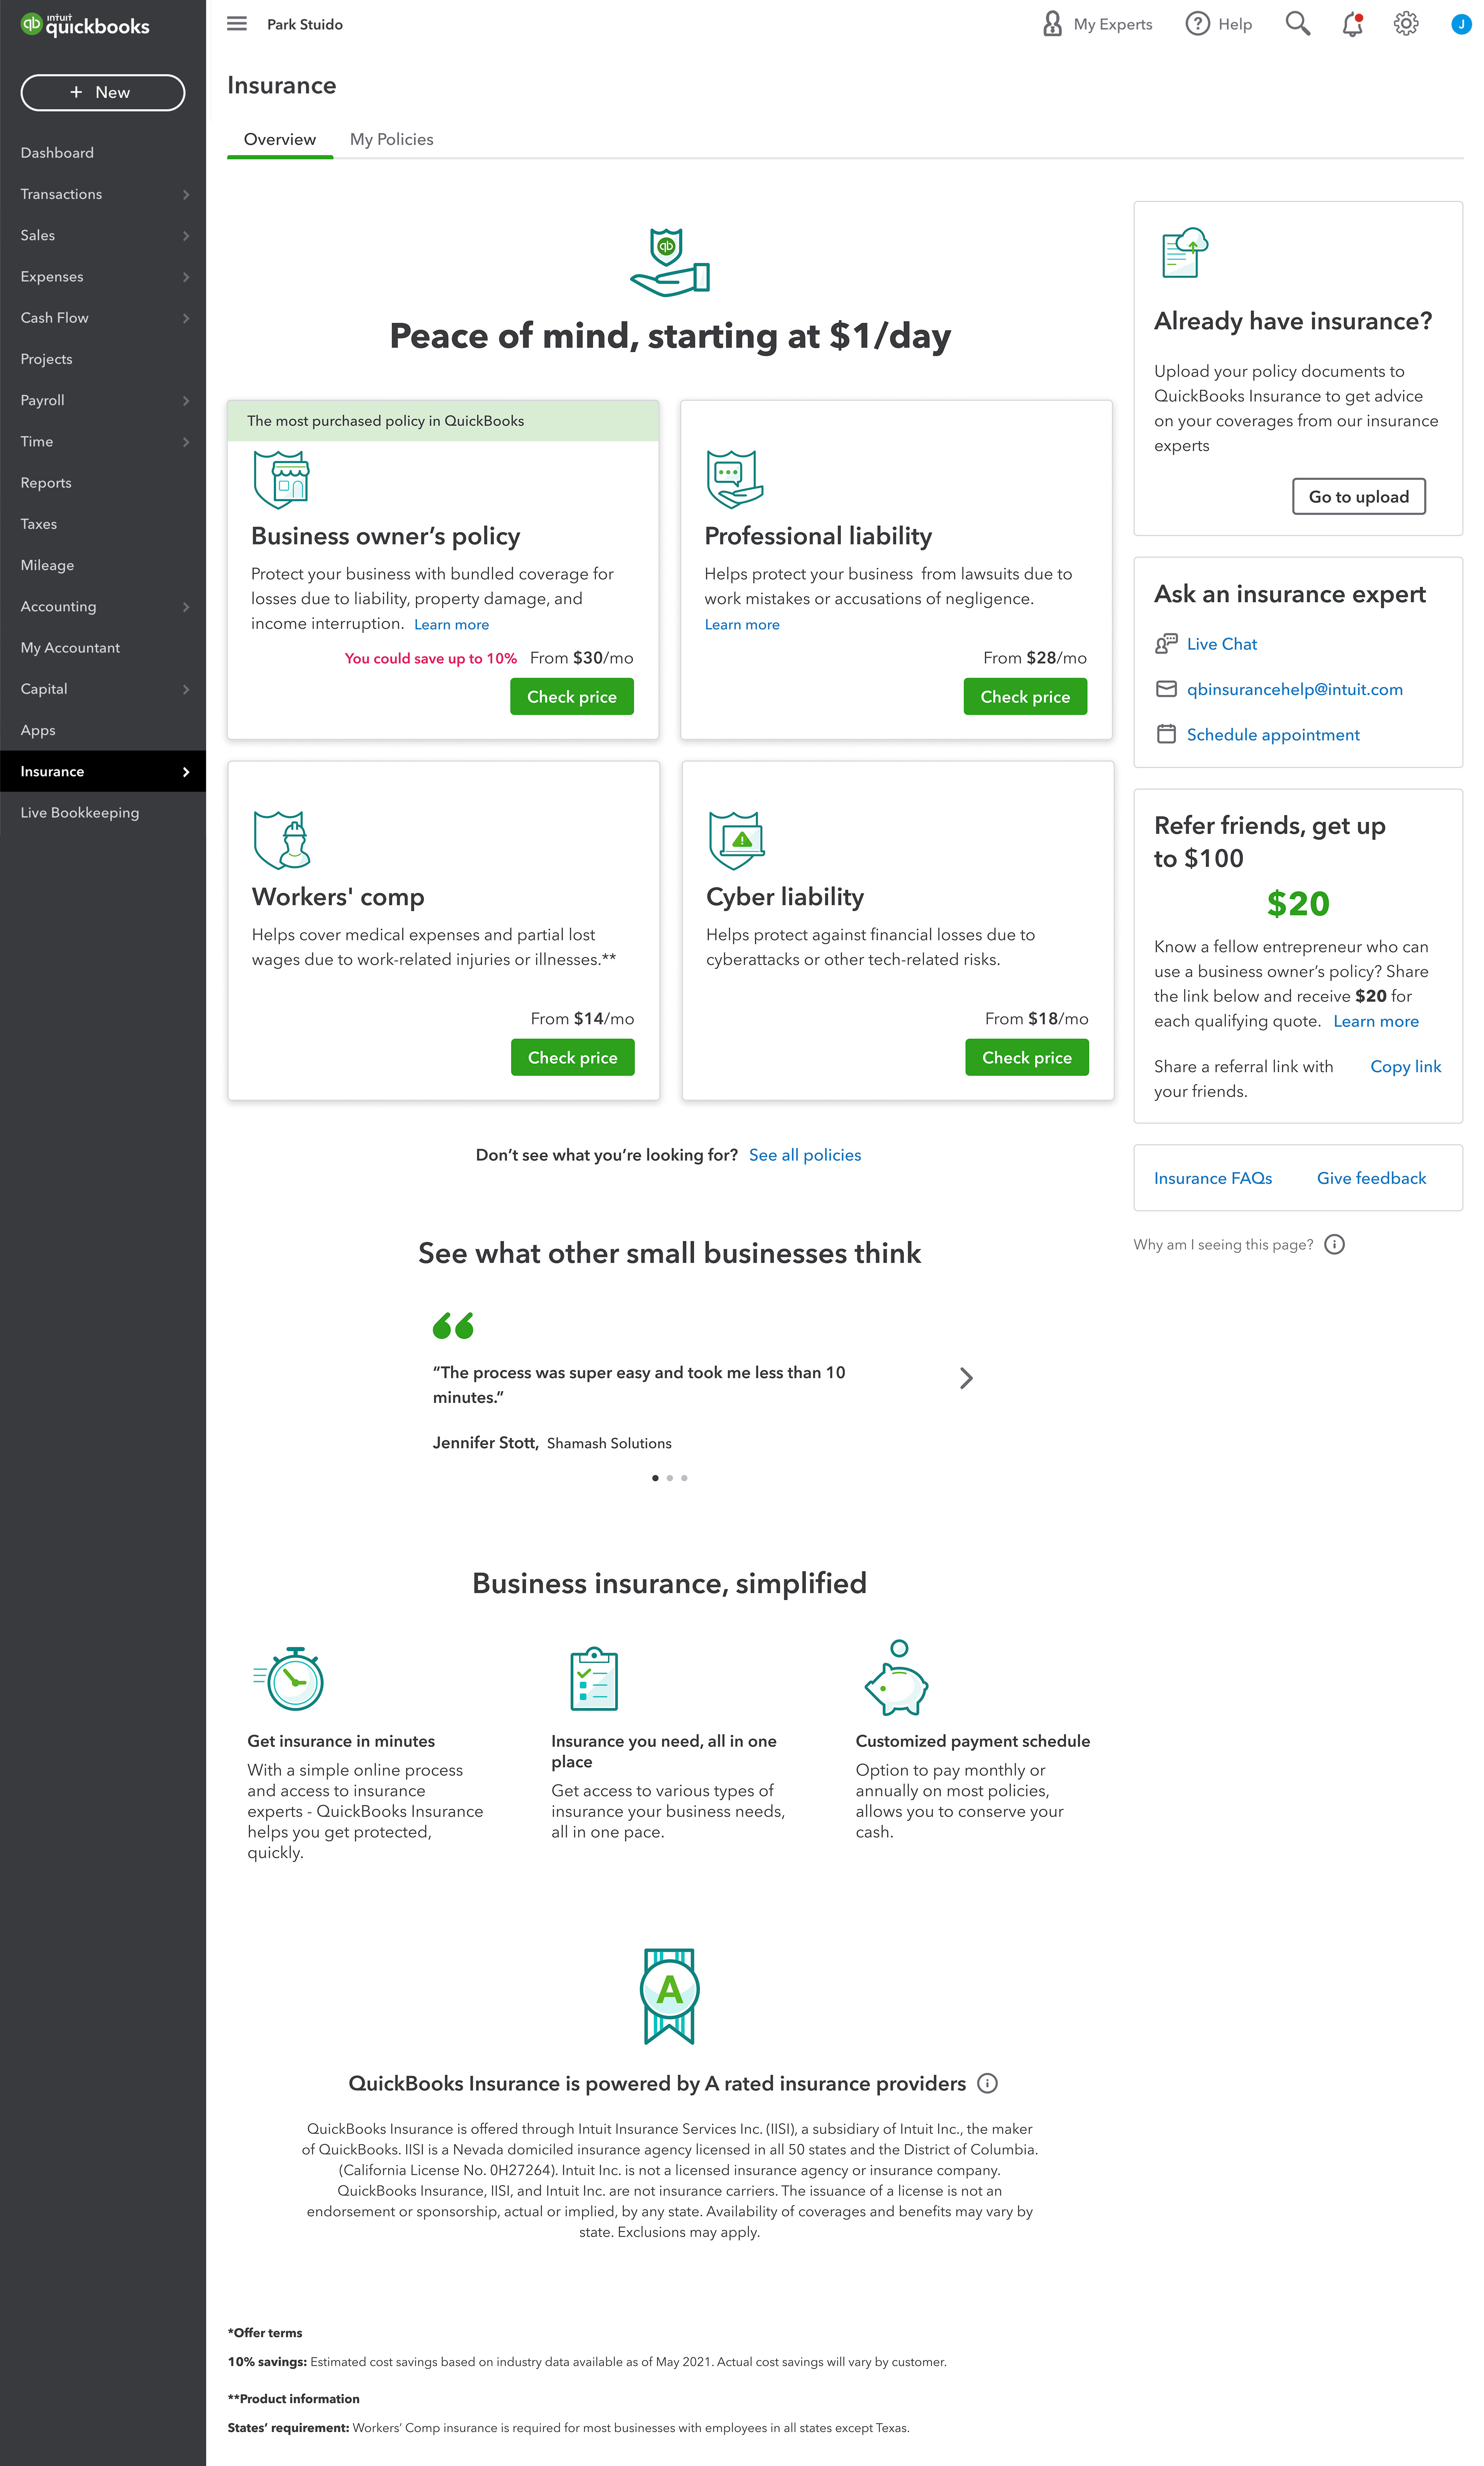The height and width of the screenshot is (2466, 1484).
Task: Expand the Sales sidebar submenu
Action: point(186,235)
